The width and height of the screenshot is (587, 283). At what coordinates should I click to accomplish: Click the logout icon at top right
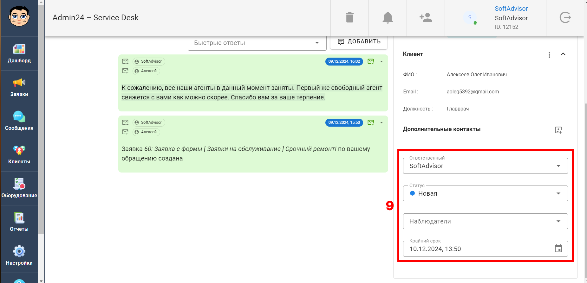tap(565, 18)
